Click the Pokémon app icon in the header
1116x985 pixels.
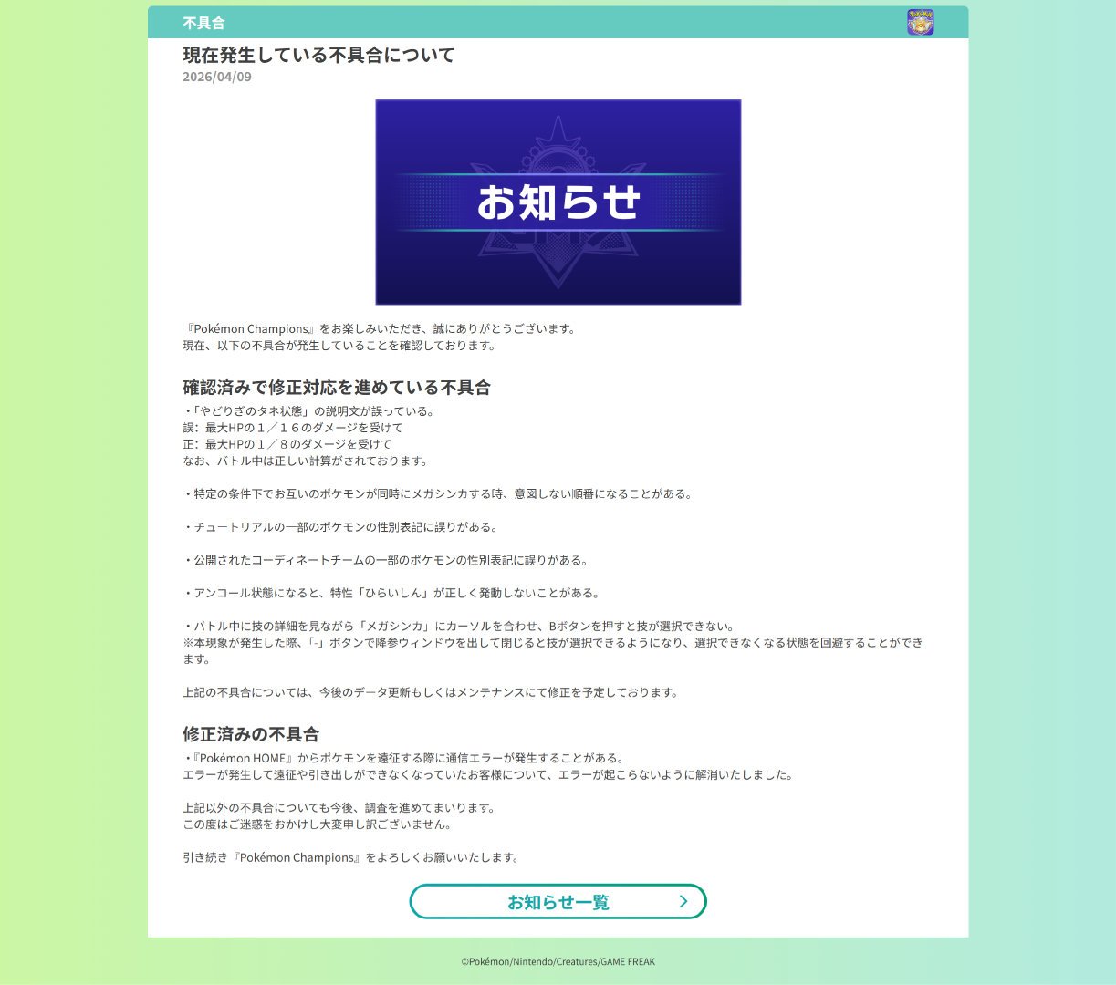click(x=920, y=22)
